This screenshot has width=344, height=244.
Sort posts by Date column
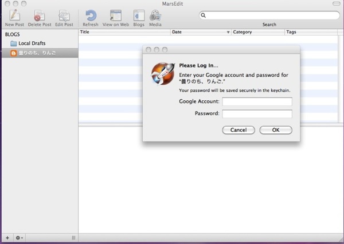coord(201,32)
